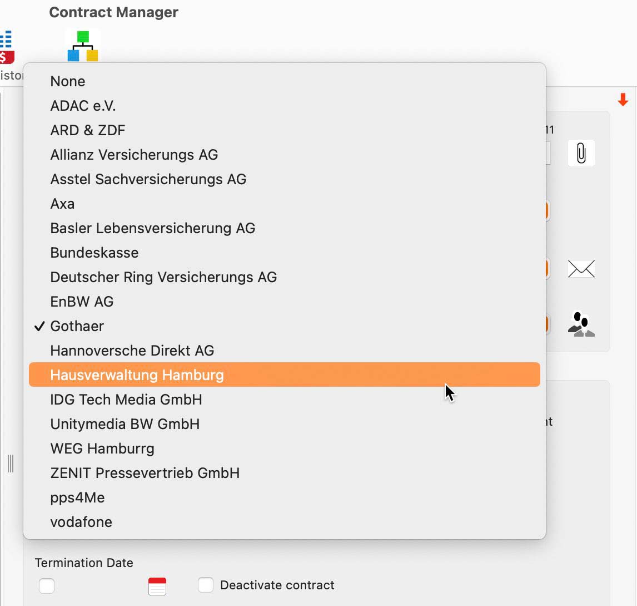
Task: Pick EnBW AG from the list
Action: click(285, 302)
